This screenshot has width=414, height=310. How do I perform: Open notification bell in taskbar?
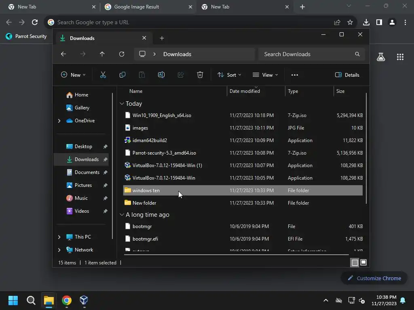coord(403,300)
